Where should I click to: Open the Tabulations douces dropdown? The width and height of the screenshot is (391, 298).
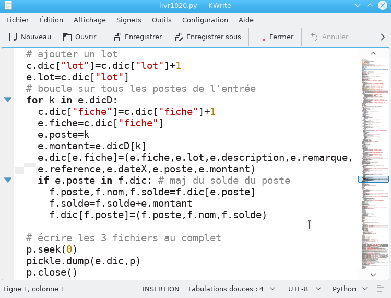(231, 289)
